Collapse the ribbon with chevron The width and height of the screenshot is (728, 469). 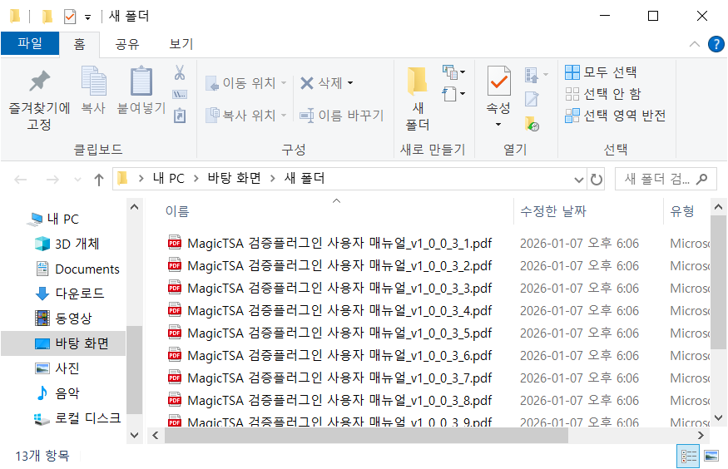coord(695,44)
